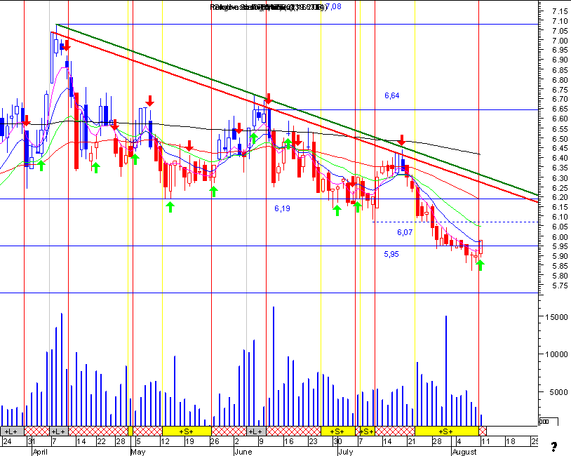571x456 pixels.
Task: Click the 5000 volume axis value
Action: [x=558, y=392]
